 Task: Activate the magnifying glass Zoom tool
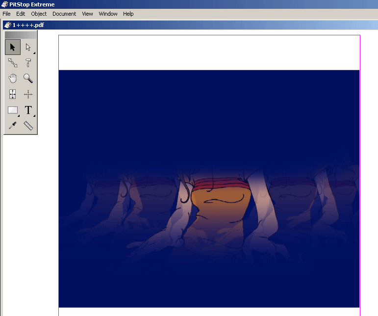28,79
